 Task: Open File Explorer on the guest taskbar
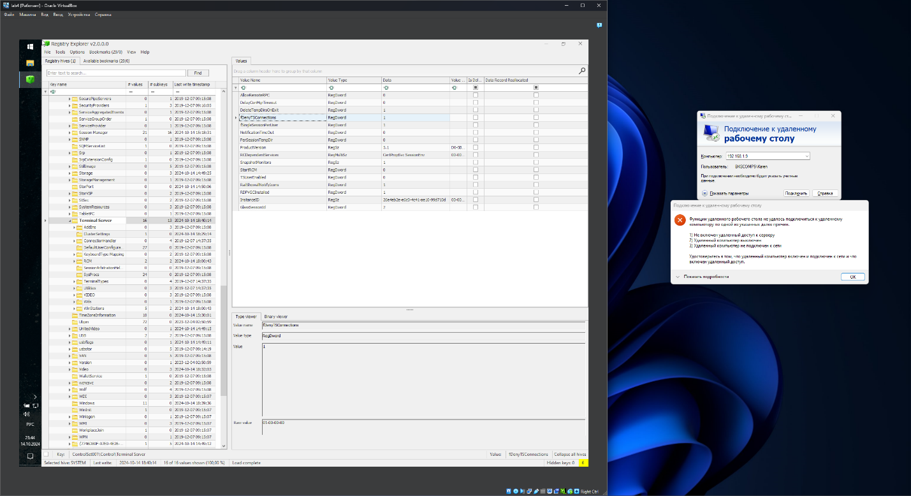tap(30, 62)
